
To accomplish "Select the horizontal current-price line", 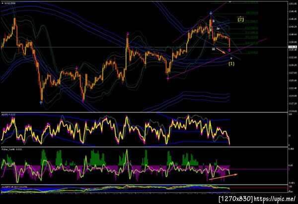I will (x=145, y=47).
